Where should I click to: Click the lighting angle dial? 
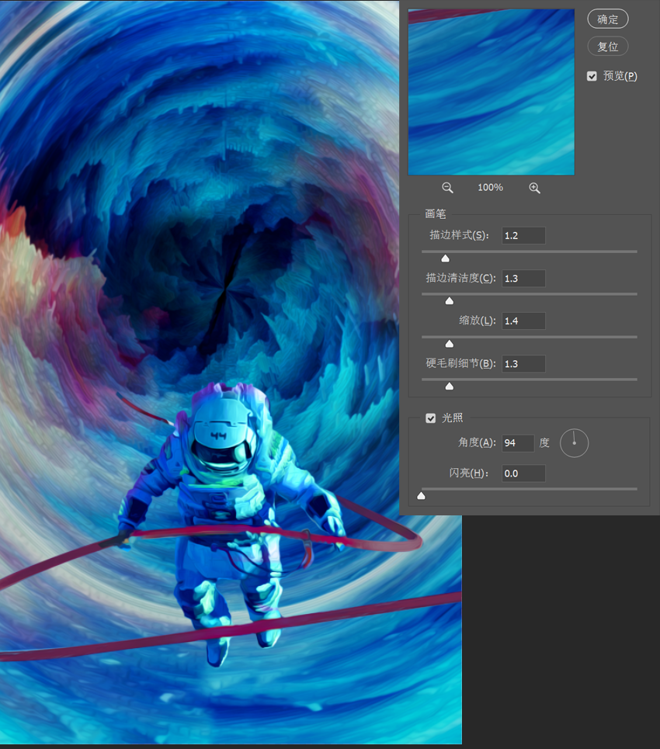tap(574, 443)
